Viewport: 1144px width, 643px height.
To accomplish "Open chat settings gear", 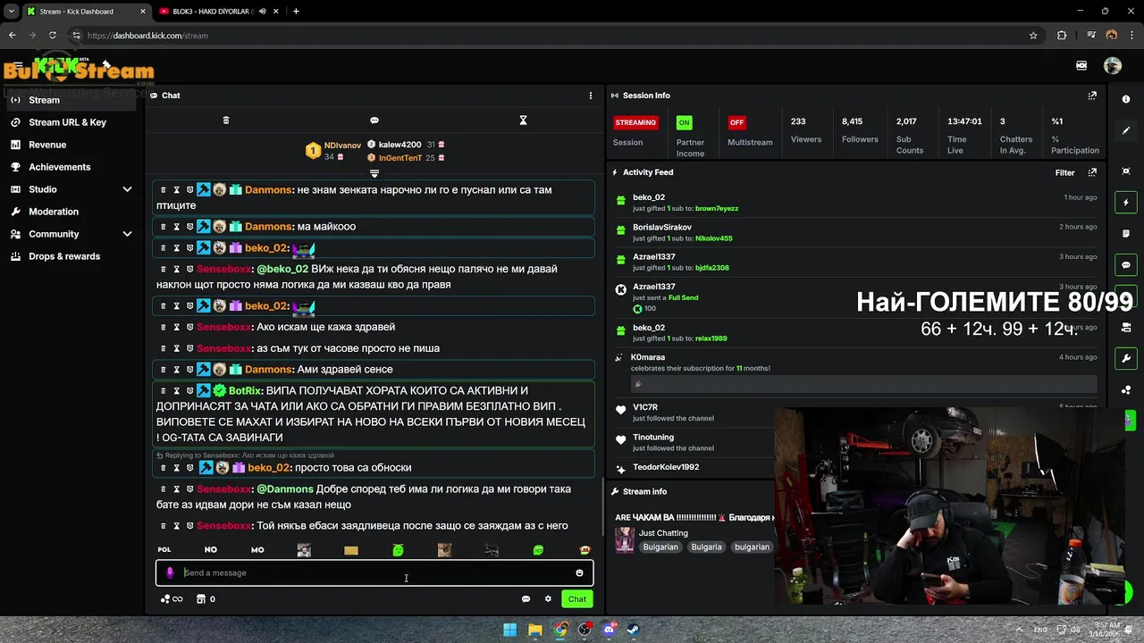I will click(x=548, y=599).
